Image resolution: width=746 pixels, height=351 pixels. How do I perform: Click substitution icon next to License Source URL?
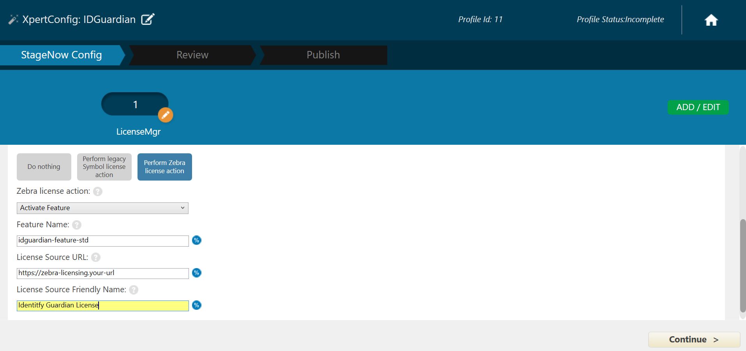tap(197, 273)
